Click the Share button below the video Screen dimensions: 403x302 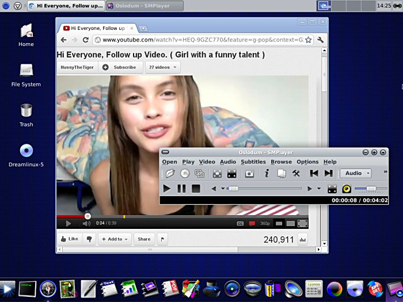coord(144,239)
